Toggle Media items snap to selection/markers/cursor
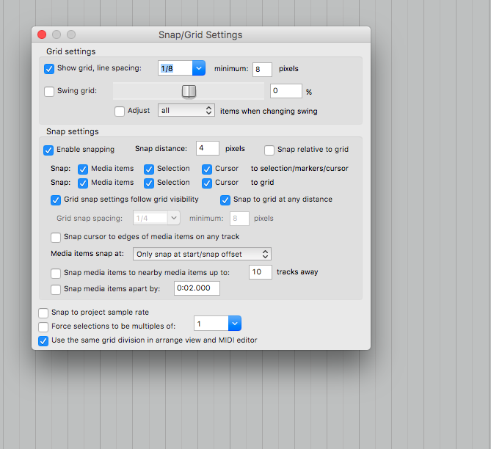Image resolution: width=491 pixels, height=449 pixels. tap(83, 169)
